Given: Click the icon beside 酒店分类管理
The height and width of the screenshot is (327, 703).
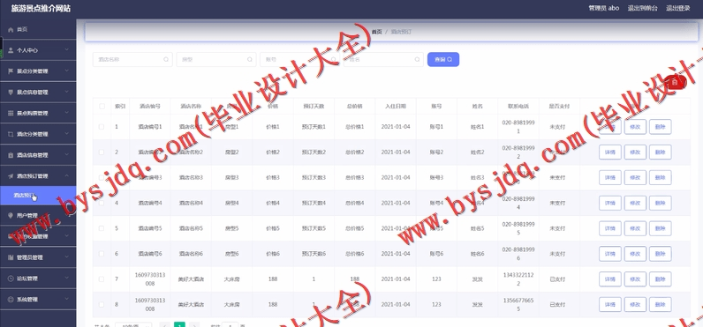Looking at the screenshot, I should [11, 134].
